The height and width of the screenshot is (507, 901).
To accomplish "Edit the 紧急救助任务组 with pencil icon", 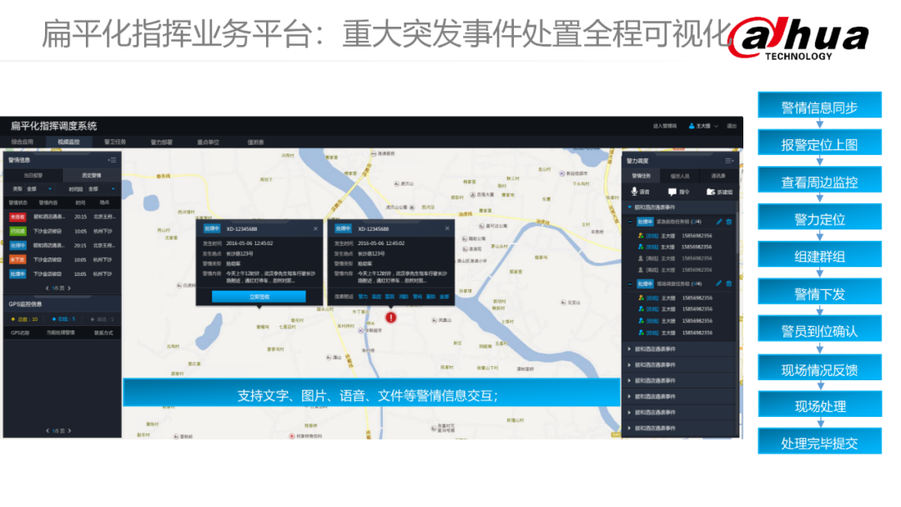I will coord(719,222).
